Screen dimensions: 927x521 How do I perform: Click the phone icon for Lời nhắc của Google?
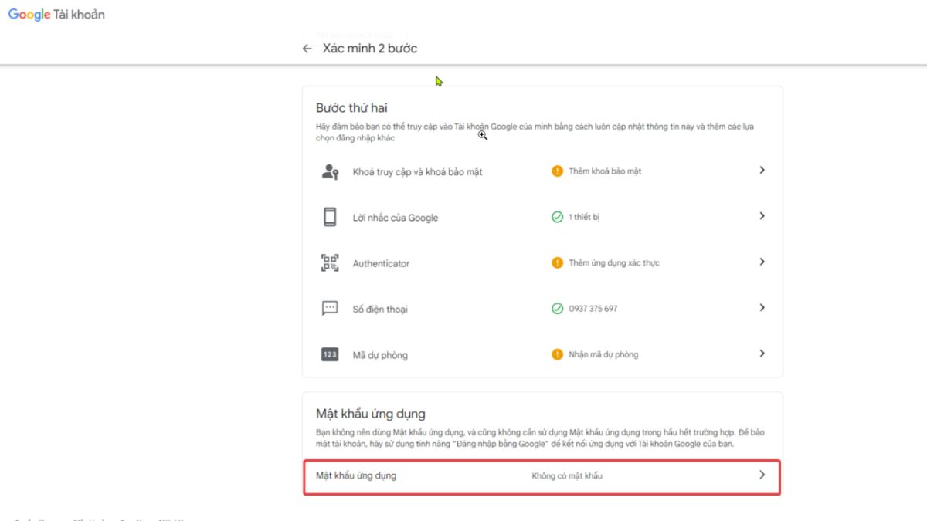[x=330, y=217]
